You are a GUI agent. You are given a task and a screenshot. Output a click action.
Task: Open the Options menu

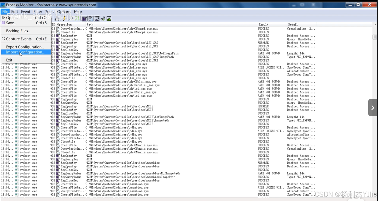pos(63,11)
